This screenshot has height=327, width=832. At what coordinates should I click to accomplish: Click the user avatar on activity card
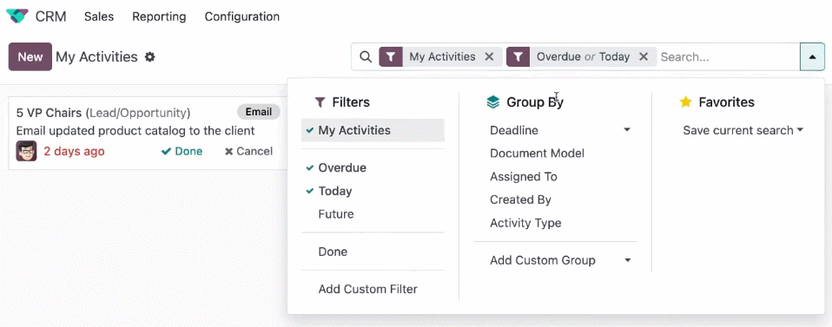(x=26, y=151)
